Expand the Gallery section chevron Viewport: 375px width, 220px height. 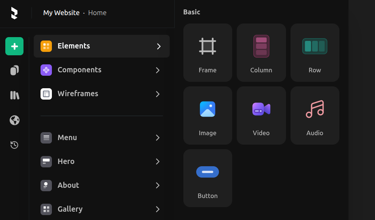tap(158, 209)
